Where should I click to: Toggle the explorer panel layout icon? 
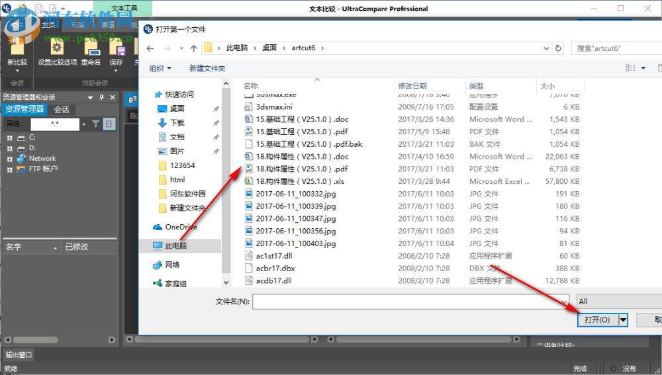click(109, 124)
